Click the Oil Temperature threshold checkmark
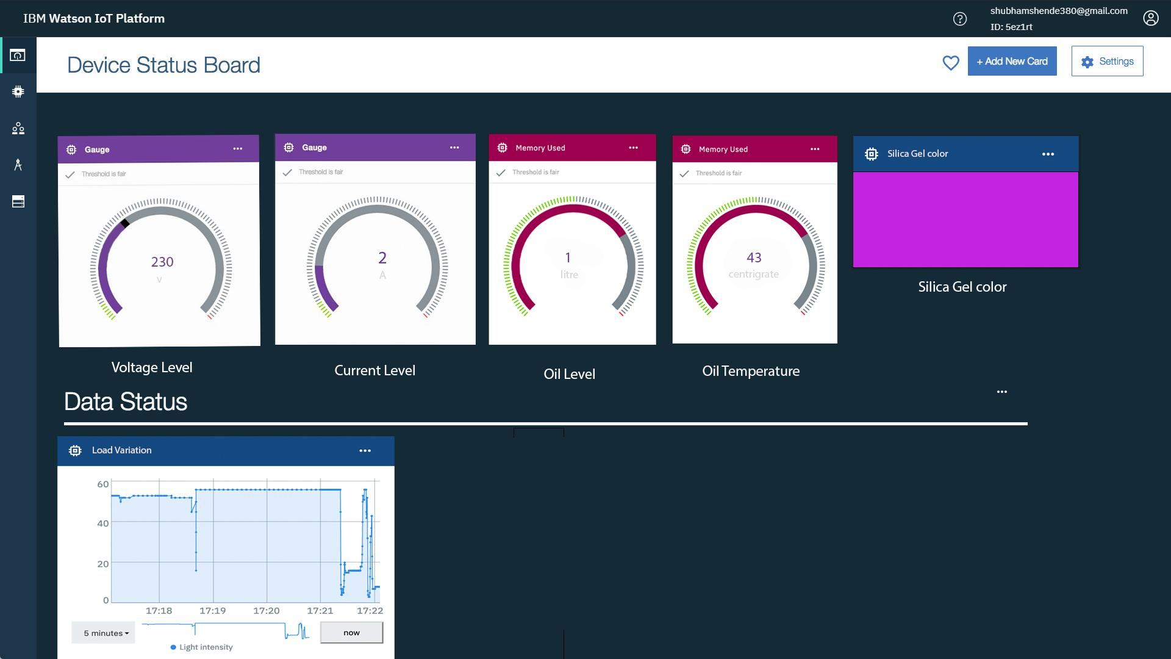 click(684, 174)
